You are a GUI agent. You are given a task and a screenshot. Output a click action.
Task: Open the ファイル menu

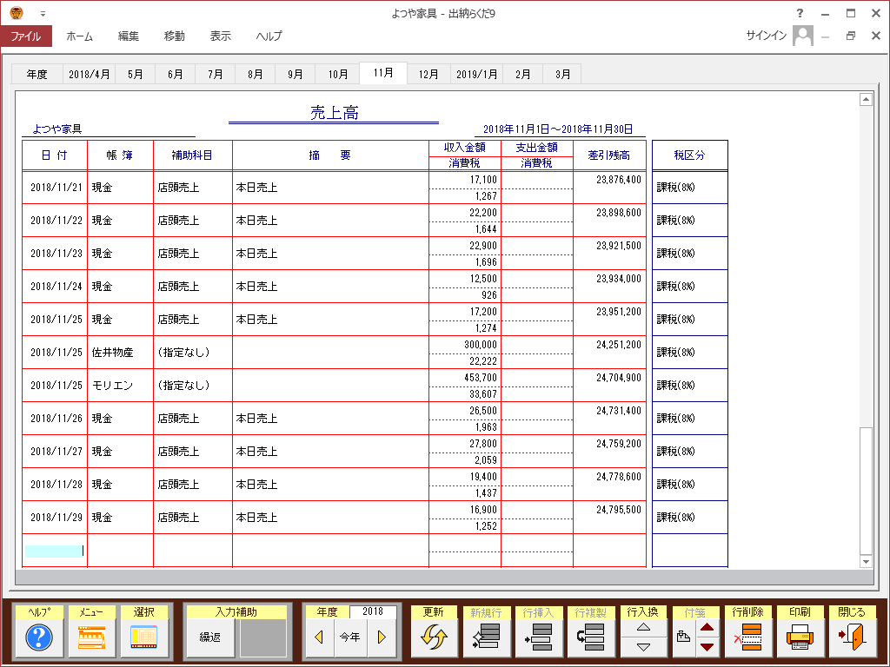pyautogui.click(x=26, y=36)
